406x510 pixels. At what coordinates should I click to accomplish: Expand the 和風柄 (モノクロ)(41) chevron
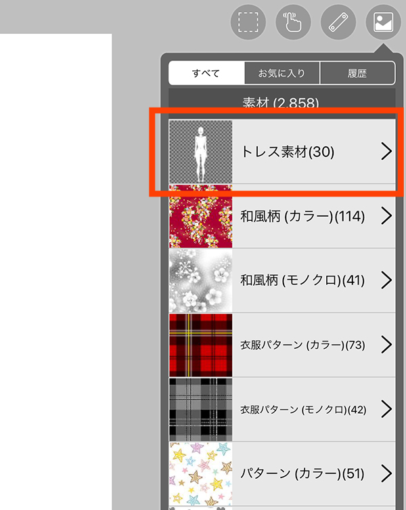point(386,280)
